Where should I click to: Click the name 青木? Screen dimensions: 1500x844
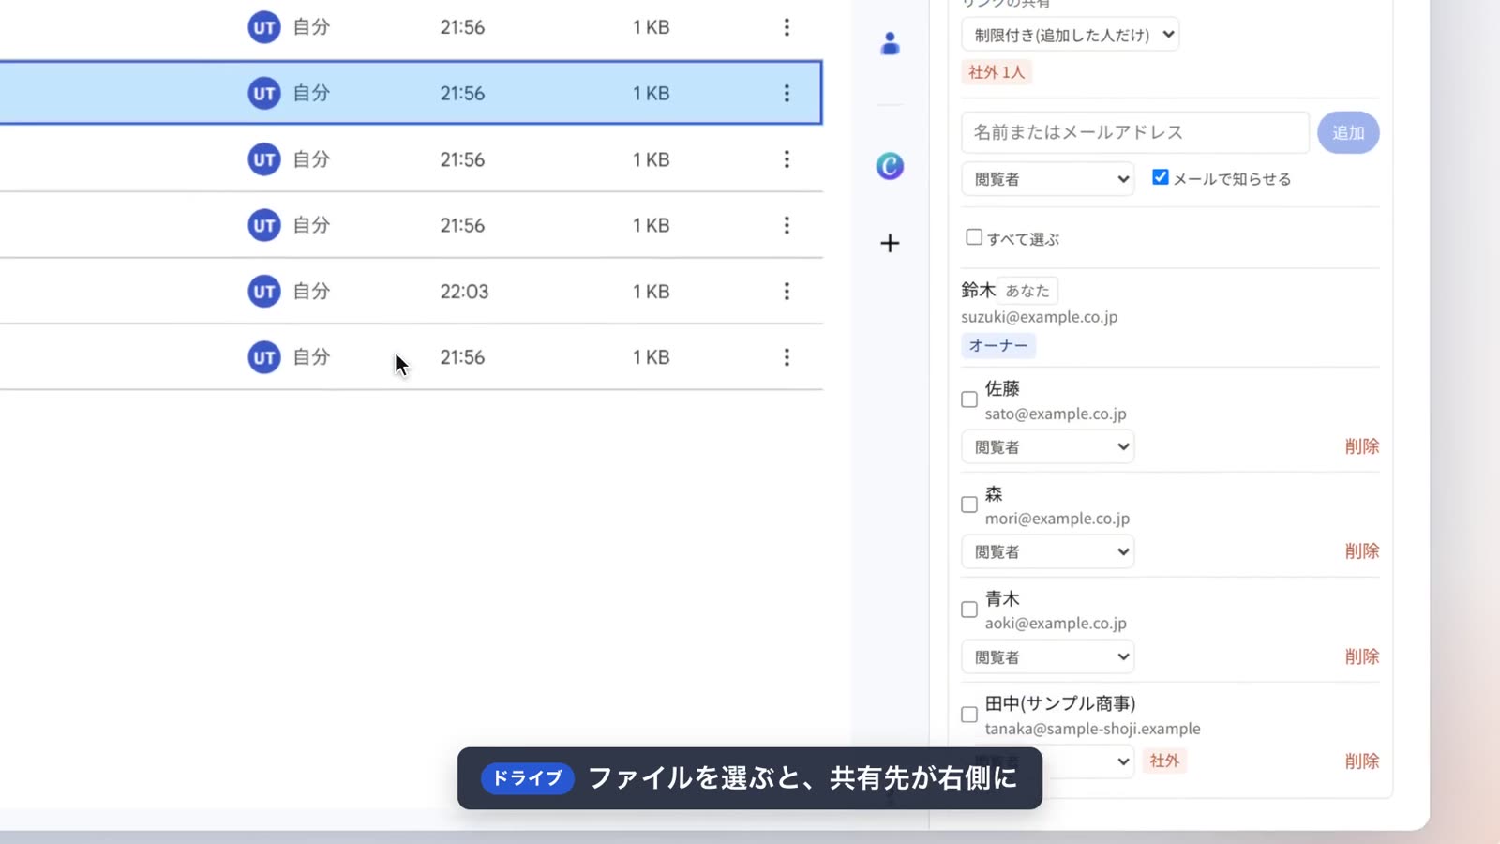click(x=1002, y=598)
